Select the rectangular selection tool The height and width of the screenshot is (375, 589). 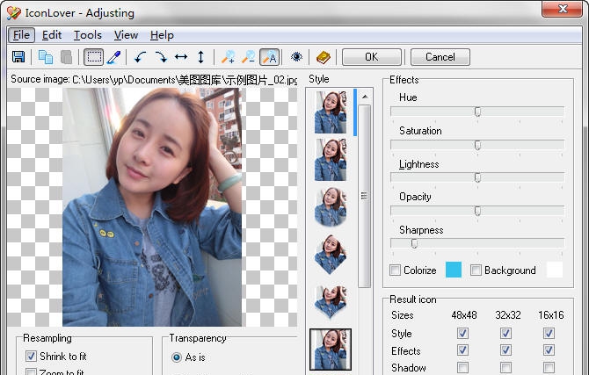click(93, 57)
